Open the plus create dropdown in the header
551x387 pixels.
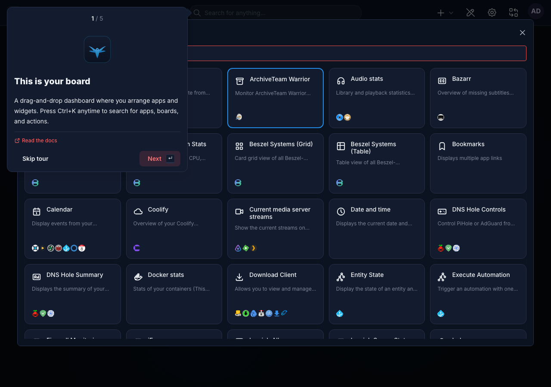pos(445,13)
